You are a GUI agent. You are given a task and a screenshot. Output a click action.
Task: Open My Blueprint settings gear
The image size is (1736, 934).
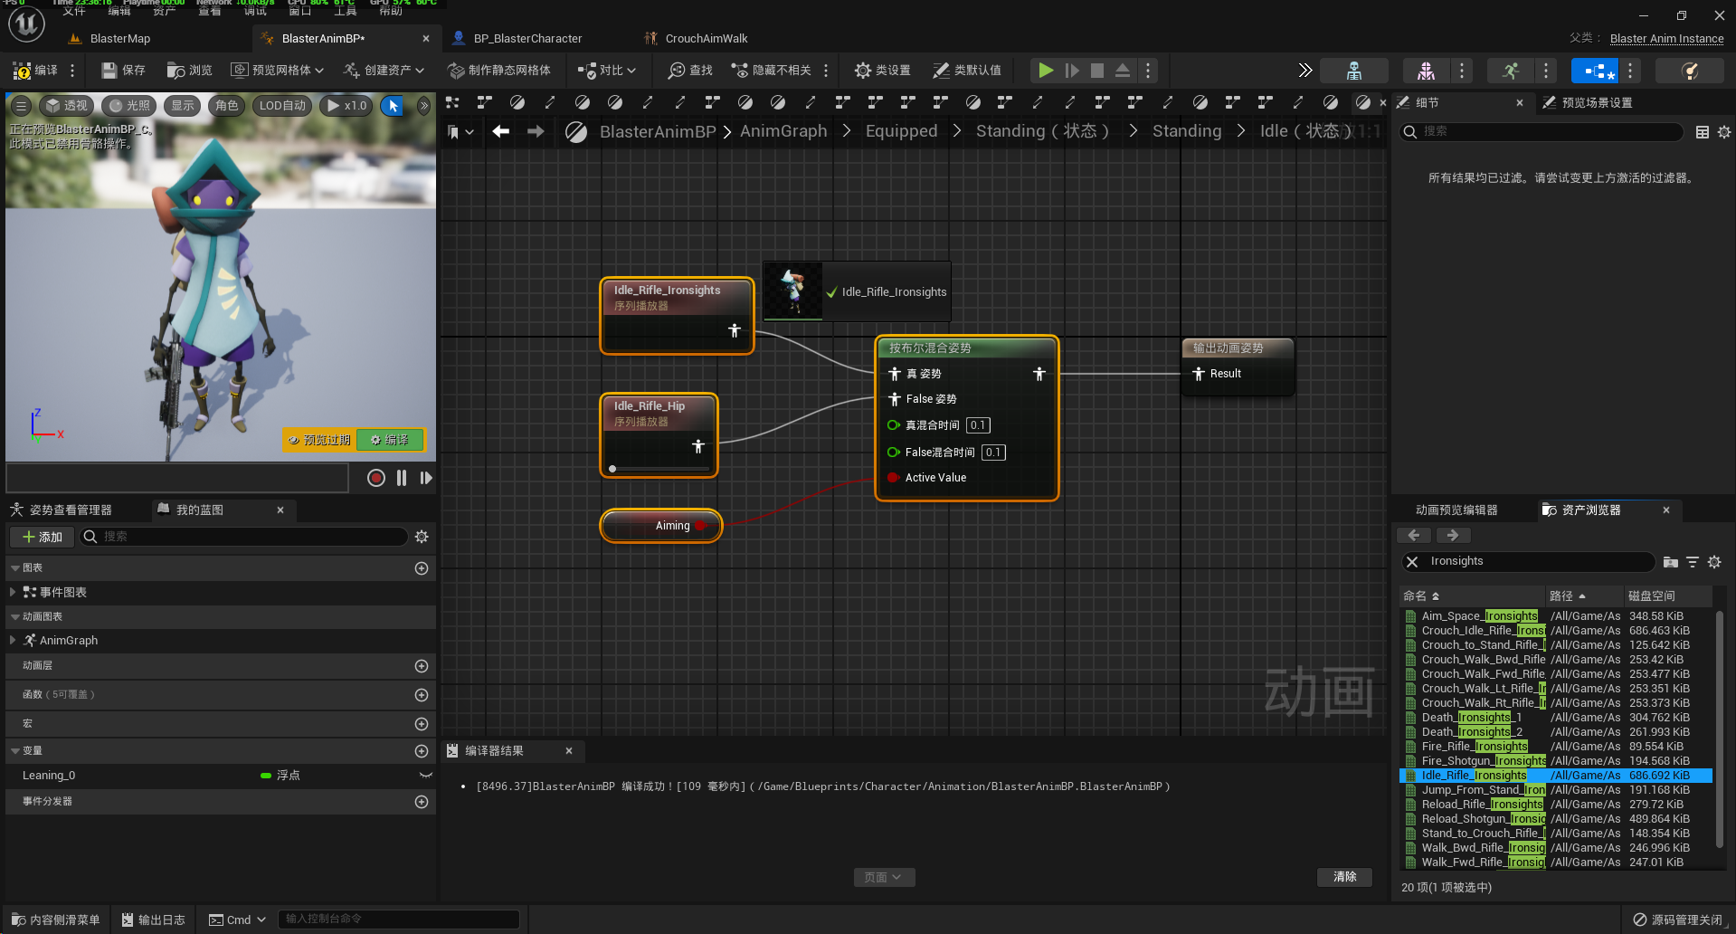(422, 537)
